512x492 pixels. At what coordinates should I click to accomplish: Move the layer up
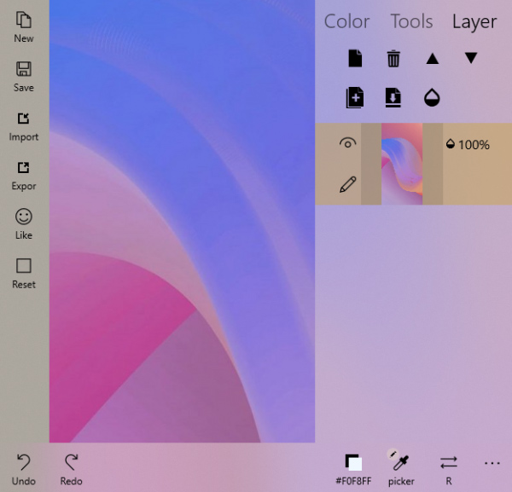click(x=432, y=59)
